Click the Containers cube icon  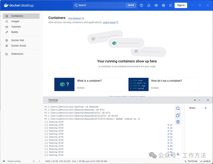[7, 16]
